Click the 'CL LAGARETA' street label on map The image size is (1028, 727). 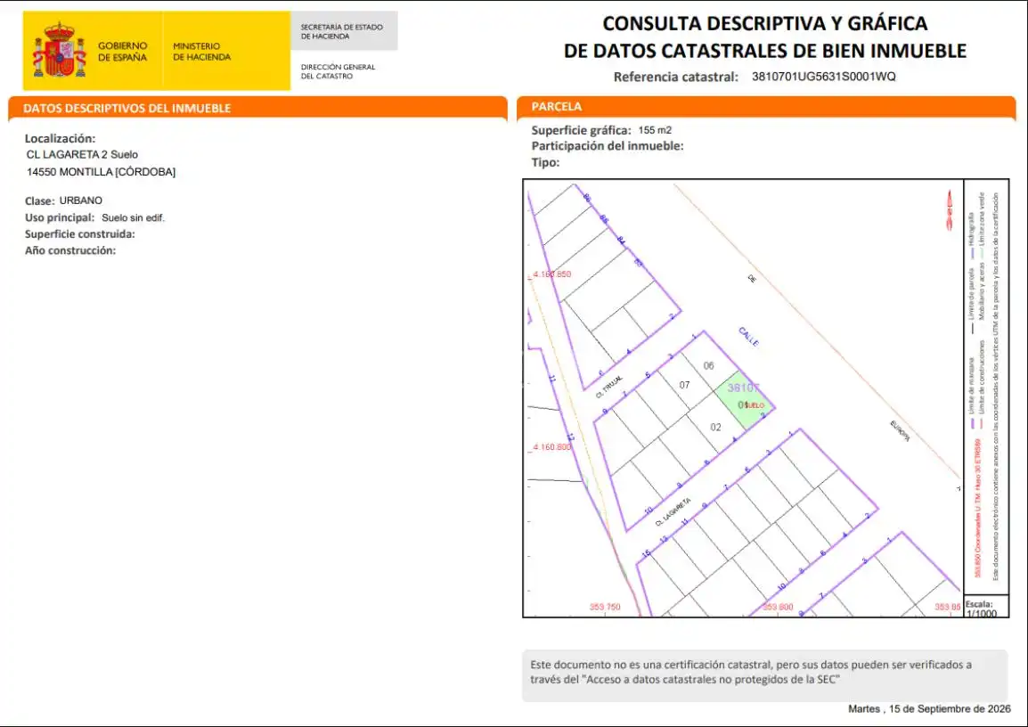[x=673, y=512]
